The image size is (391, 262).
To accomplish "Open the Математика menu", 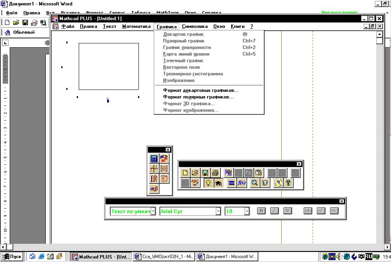I will coord(137,26).
